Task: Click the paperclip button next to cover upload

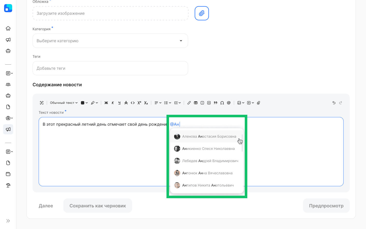Action: coord(202,13)
